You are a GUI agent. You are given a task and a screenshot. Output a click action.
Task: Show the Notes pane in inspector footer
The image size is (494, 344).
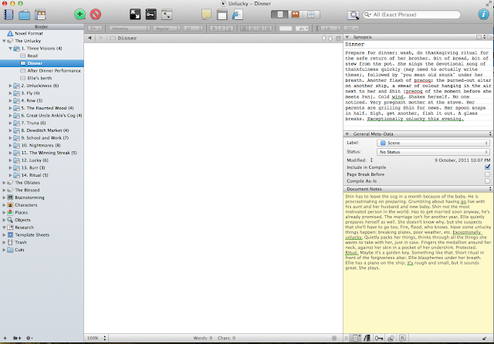[356, 338]
